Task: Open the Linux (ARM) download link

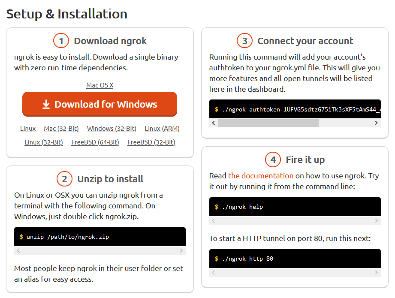Action: (x=162, y=128)
